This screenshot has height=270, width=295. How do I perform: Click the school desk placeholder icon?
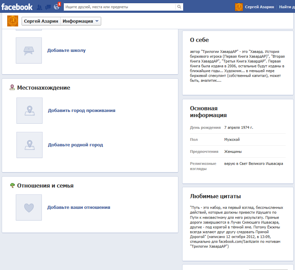29,50
